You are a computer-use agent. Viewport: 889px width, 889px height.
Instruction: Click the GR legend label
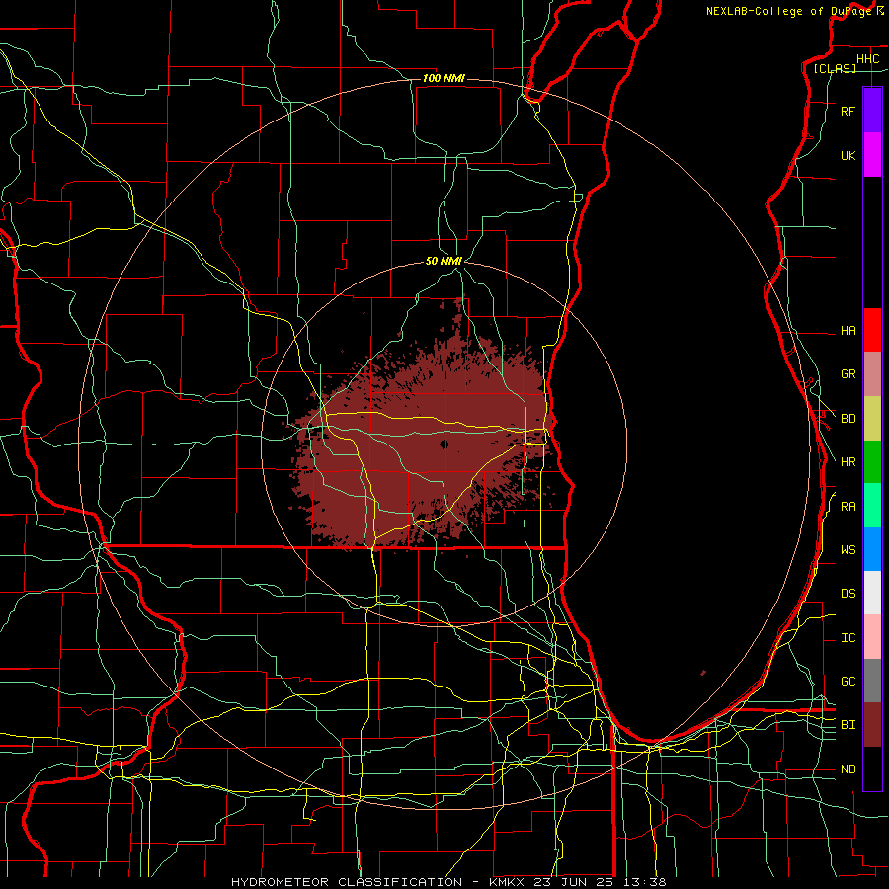(x=848, y=374)
